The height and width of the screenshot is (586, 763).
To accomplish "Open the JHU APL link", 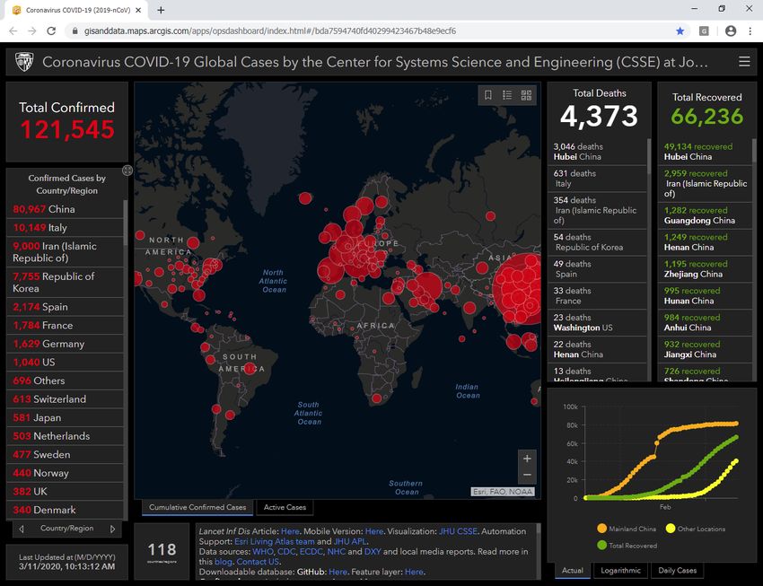I will coord(350,541).
